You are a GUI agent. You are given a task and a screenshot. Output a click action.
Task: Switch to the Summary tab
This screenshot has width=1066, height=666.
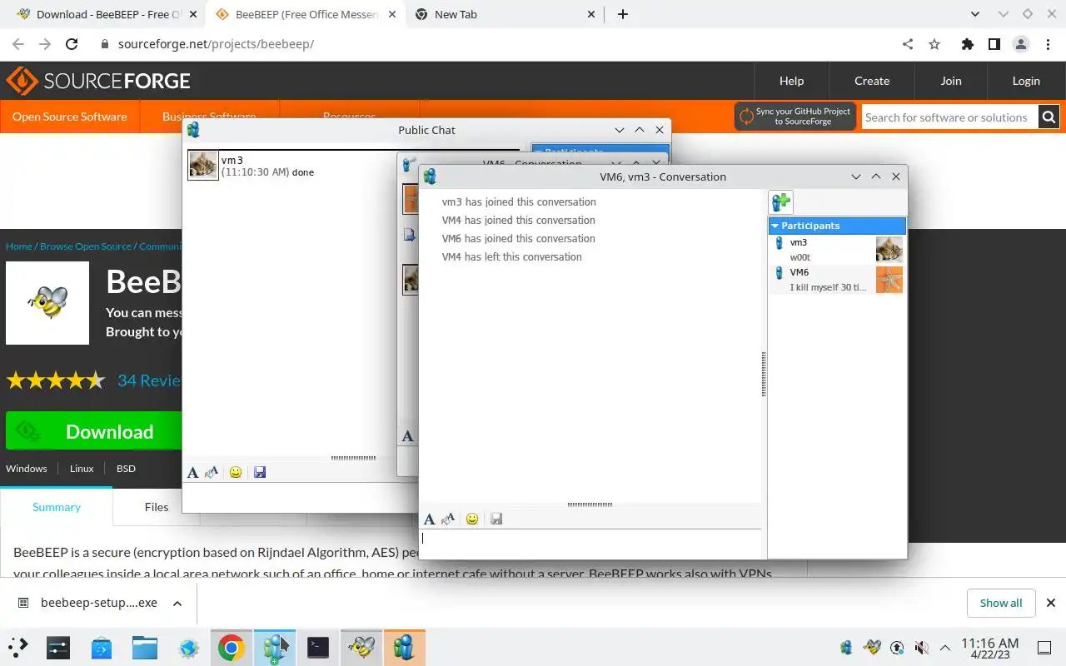click(57, 507)
